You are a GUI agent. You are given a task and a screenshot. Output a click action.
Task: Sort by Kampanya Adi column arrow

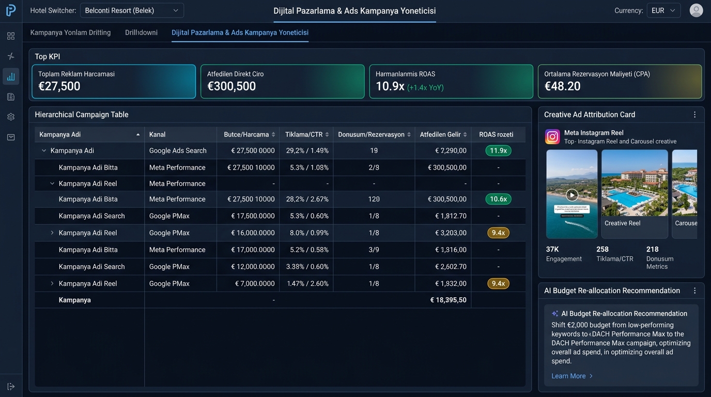pyautogui.click(x=138, y=135)
